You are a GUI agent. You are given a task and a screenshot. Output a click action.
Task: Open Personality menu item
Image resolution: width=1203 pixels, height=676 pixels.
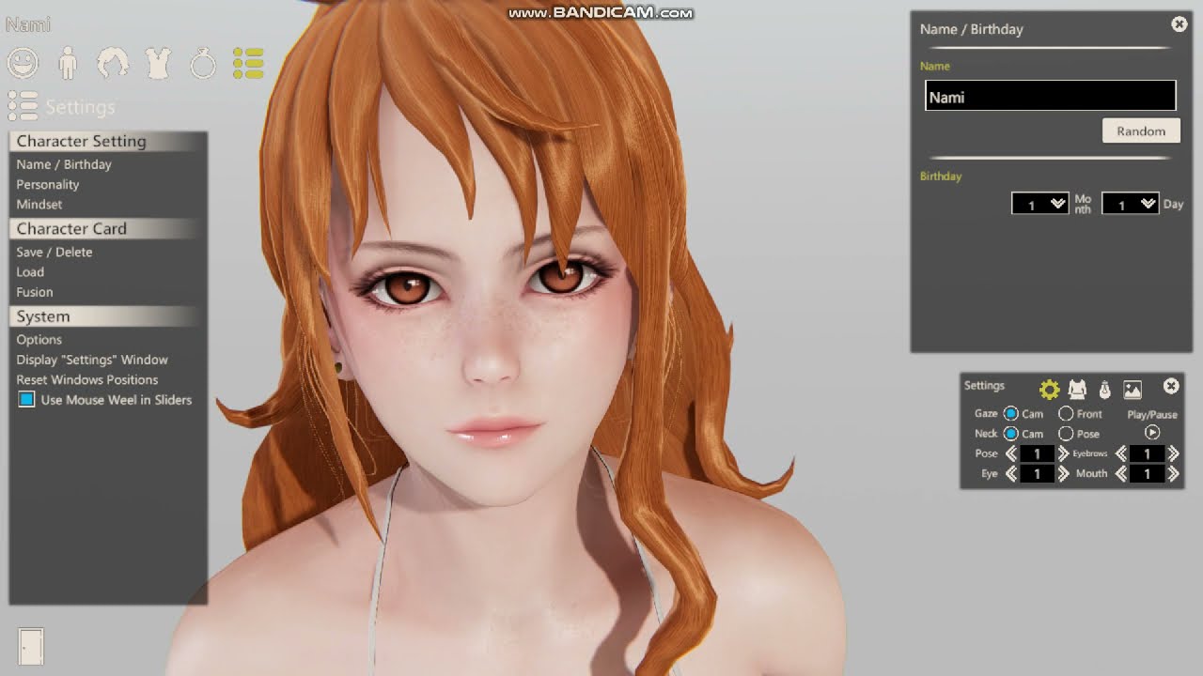[48, 184]
